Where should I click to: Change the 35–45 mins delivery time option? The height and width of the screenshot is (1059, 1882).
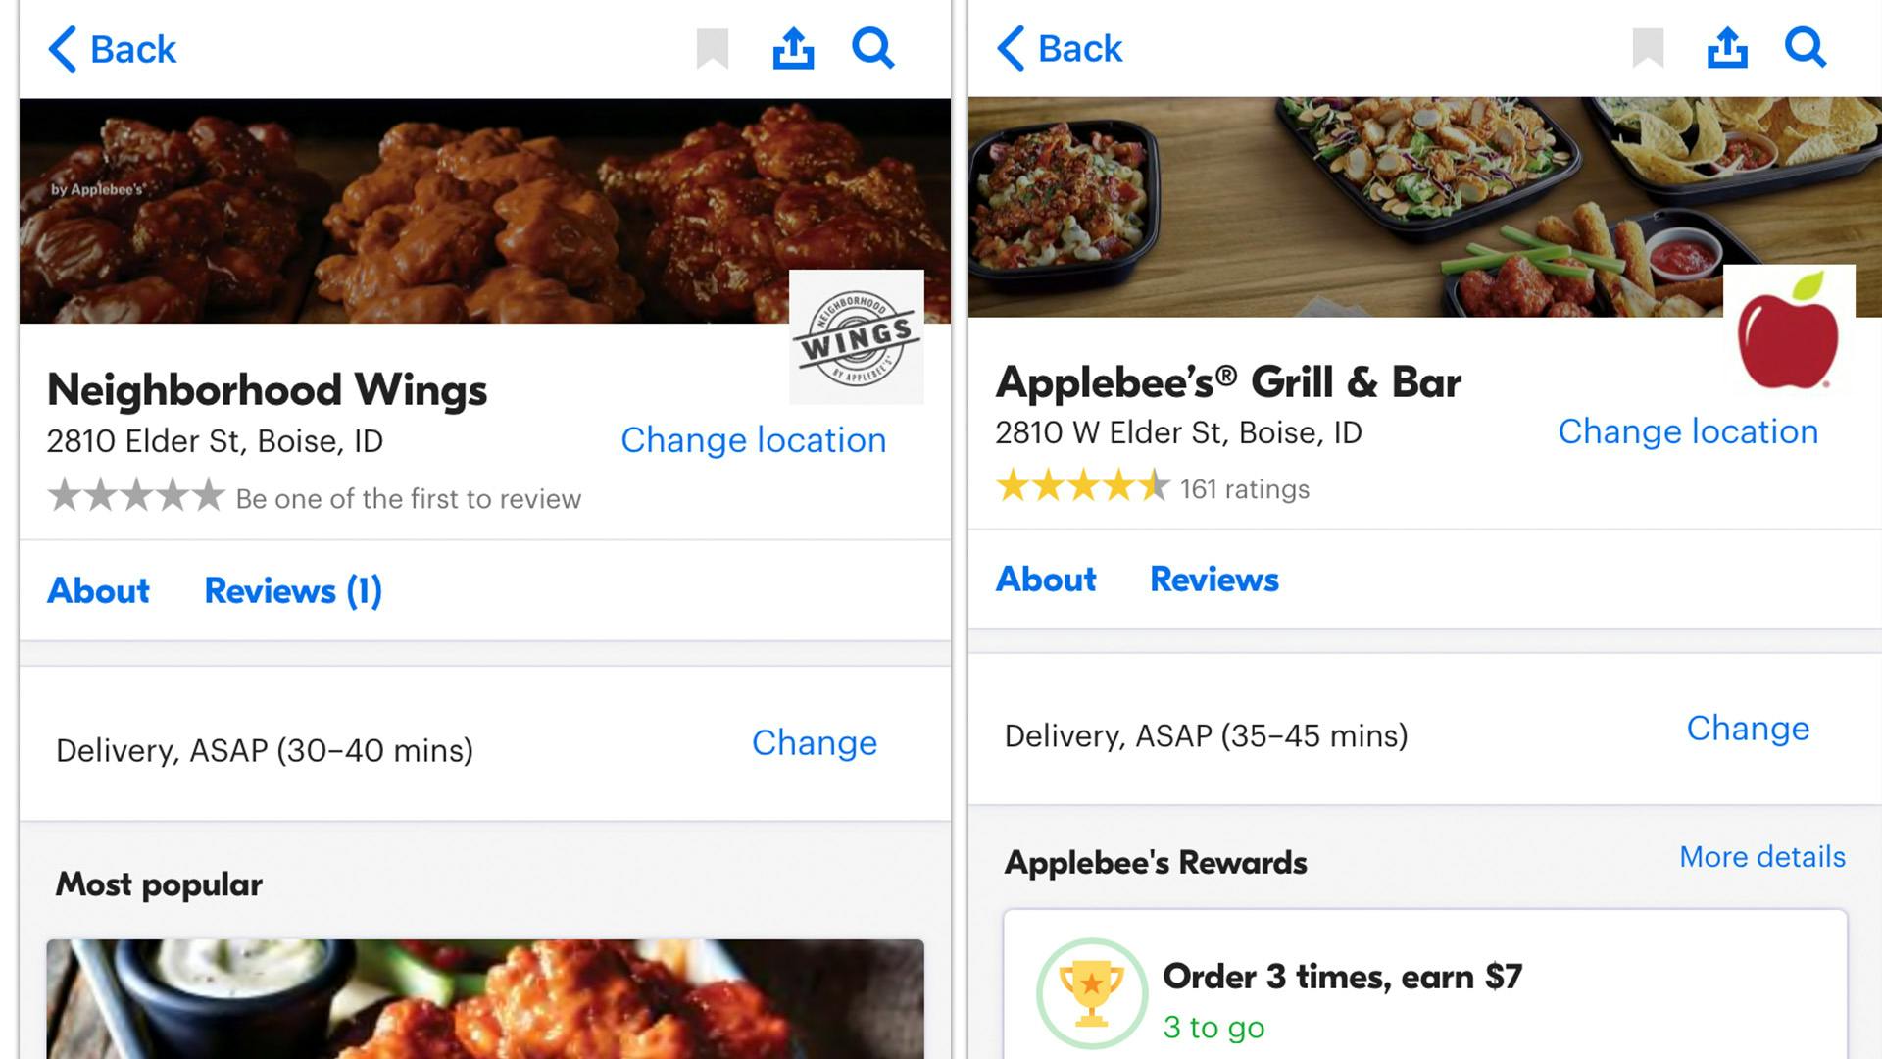point(1748,729)
